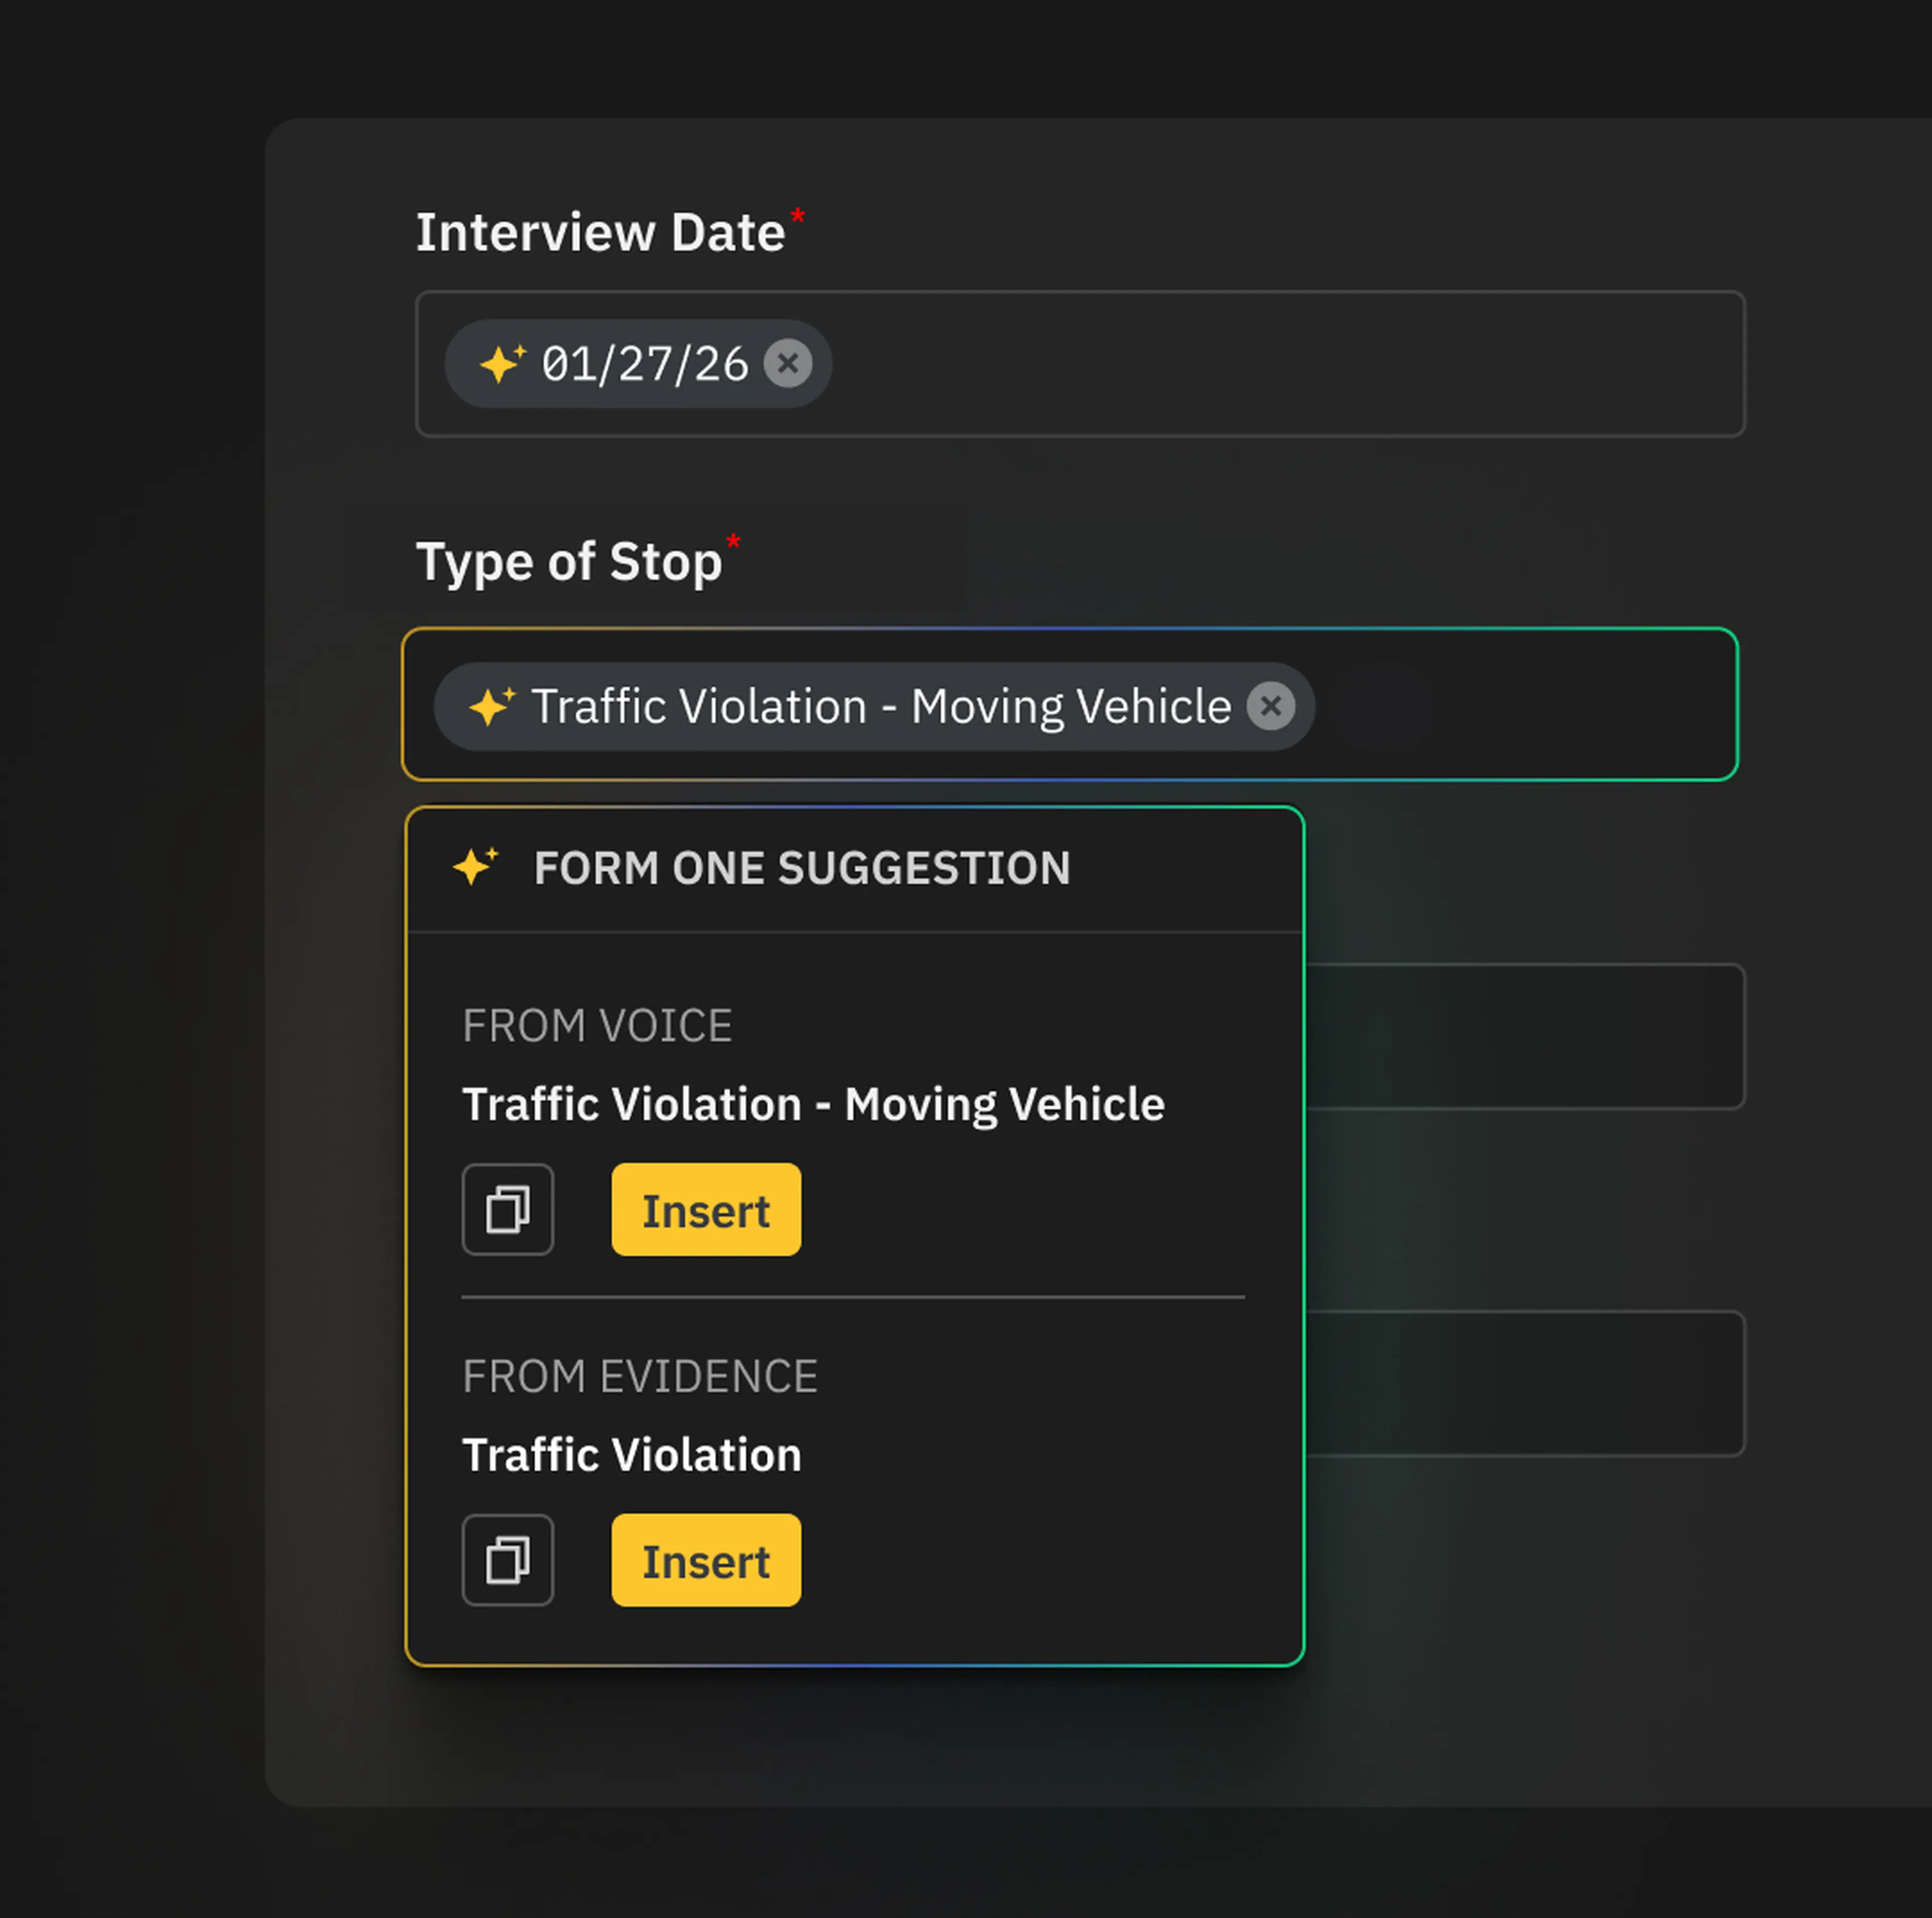This screenshot has width=1932, height=1918.
Task: Select the 01/27/26 date chip text
Action: [645, 364]
